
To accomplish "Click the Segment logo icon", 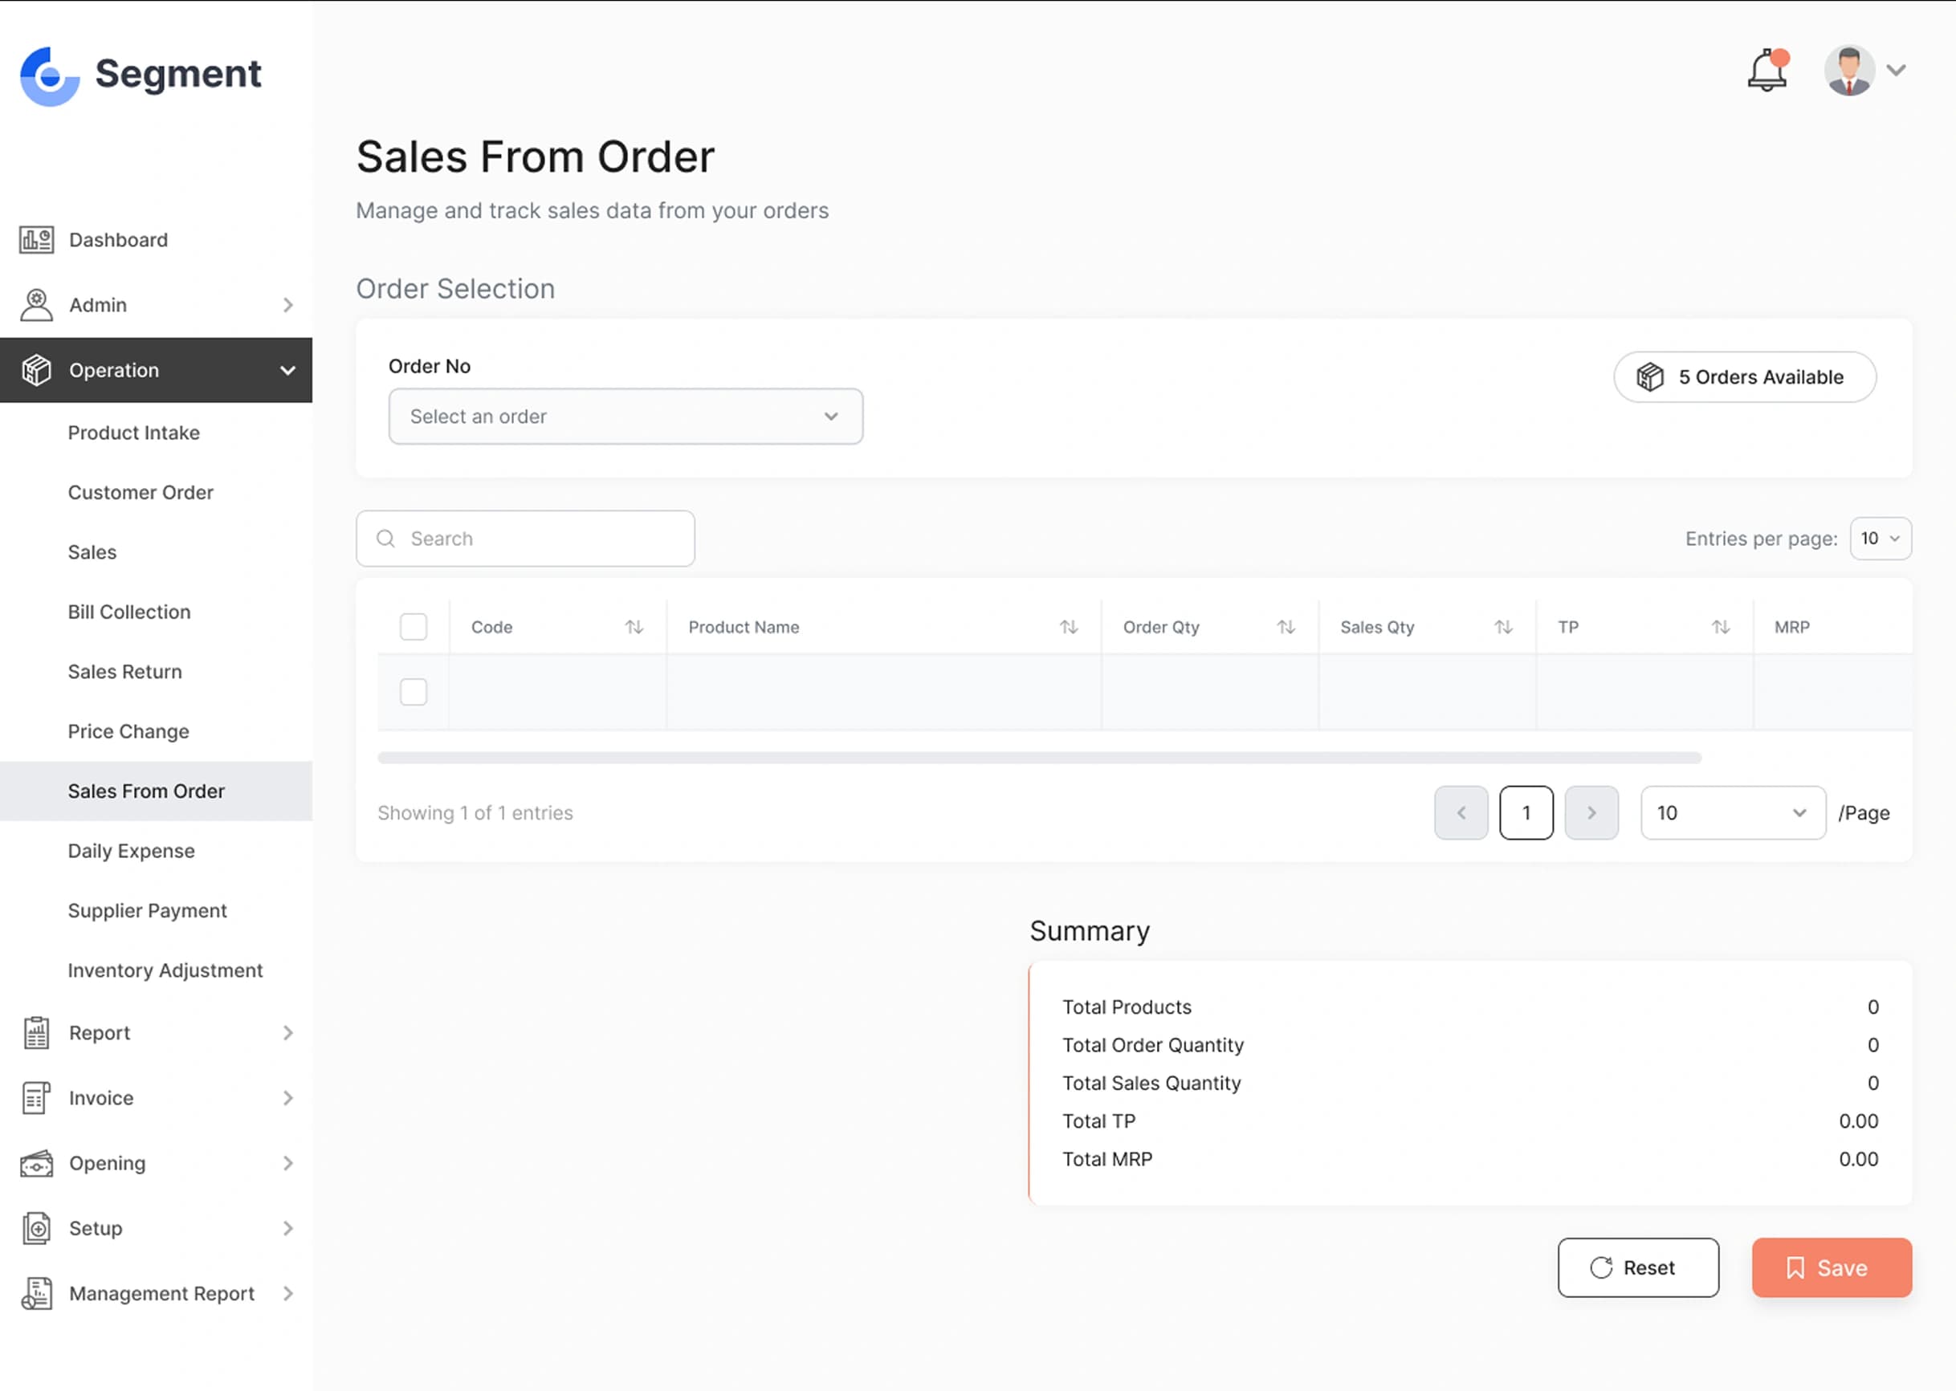I will (50, 75).
